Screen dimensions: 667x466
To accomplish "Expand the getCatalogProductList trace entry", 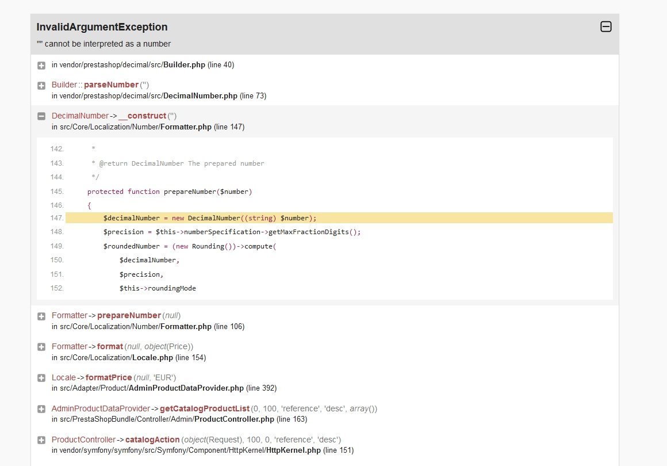I will tap(41, 409).
